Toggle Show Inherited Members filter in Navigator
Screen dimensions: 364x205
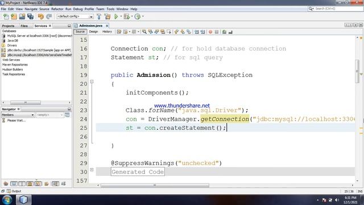[x=6, y=184]
